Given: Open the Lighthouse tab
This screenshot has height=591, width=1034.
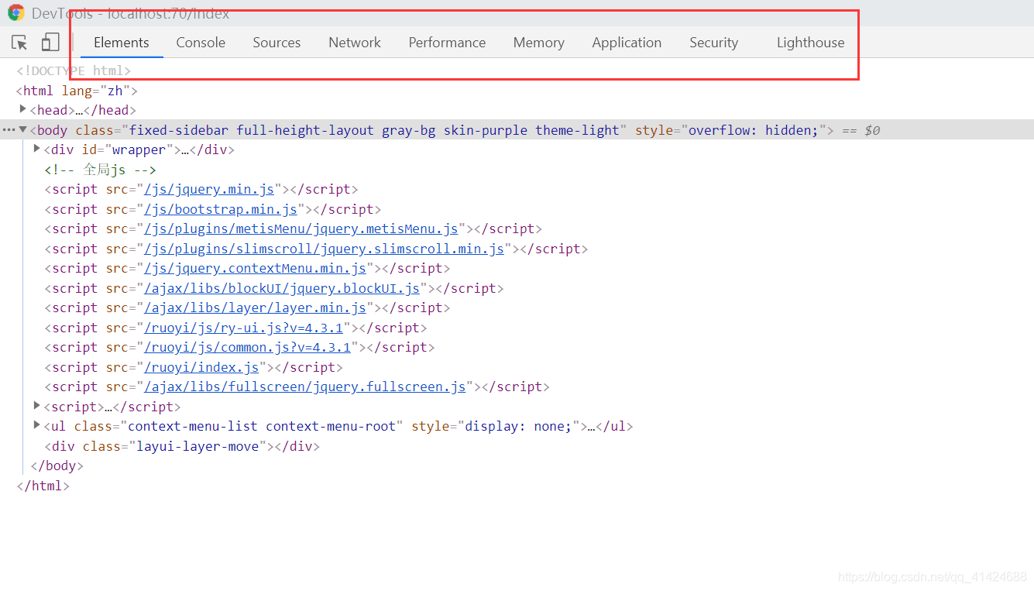Looking at the screenshot, I should [x=810, y=43].
